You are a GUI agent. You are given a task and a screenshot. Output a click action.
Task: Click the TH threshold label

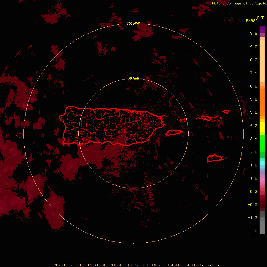point(255,231)
